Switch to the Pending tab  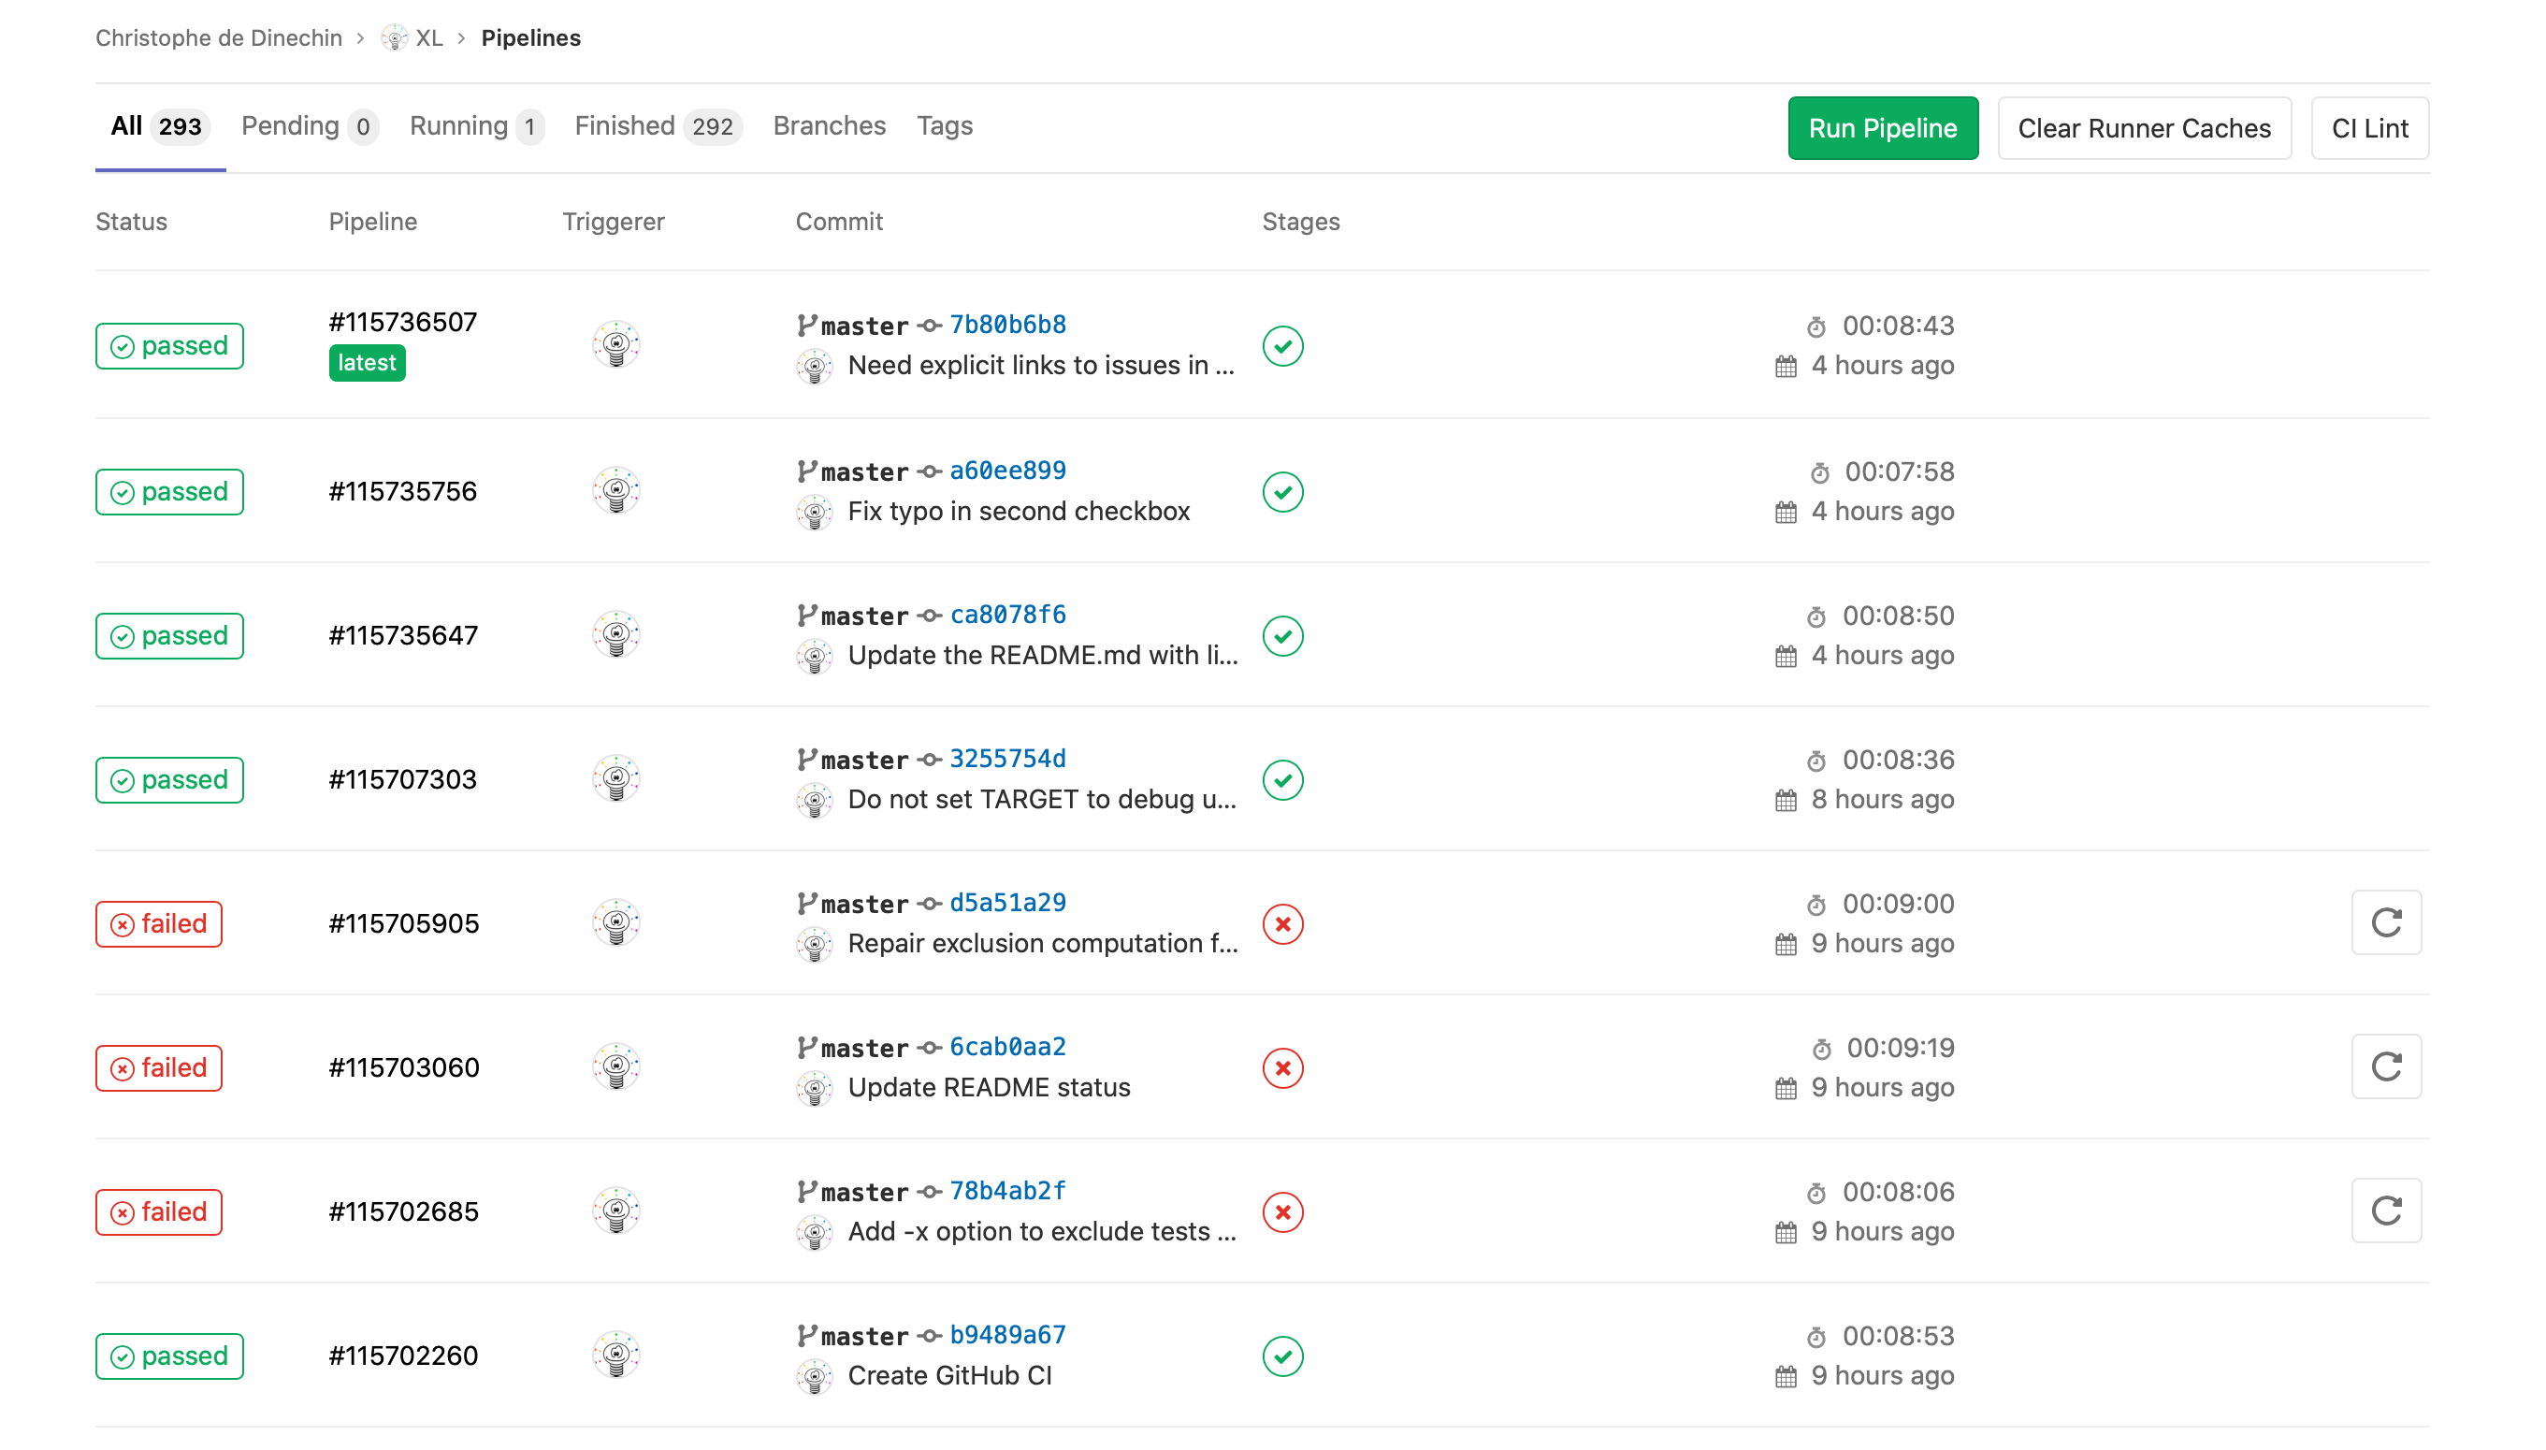pyautogui.click(x=310, y=126)
